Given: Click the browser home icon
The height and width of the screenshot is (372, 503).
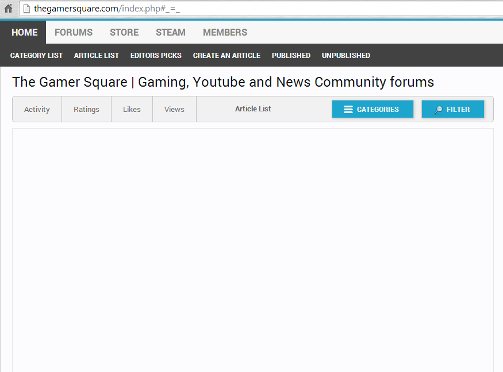Looking at the screenshot, I should tap(8, 9).
